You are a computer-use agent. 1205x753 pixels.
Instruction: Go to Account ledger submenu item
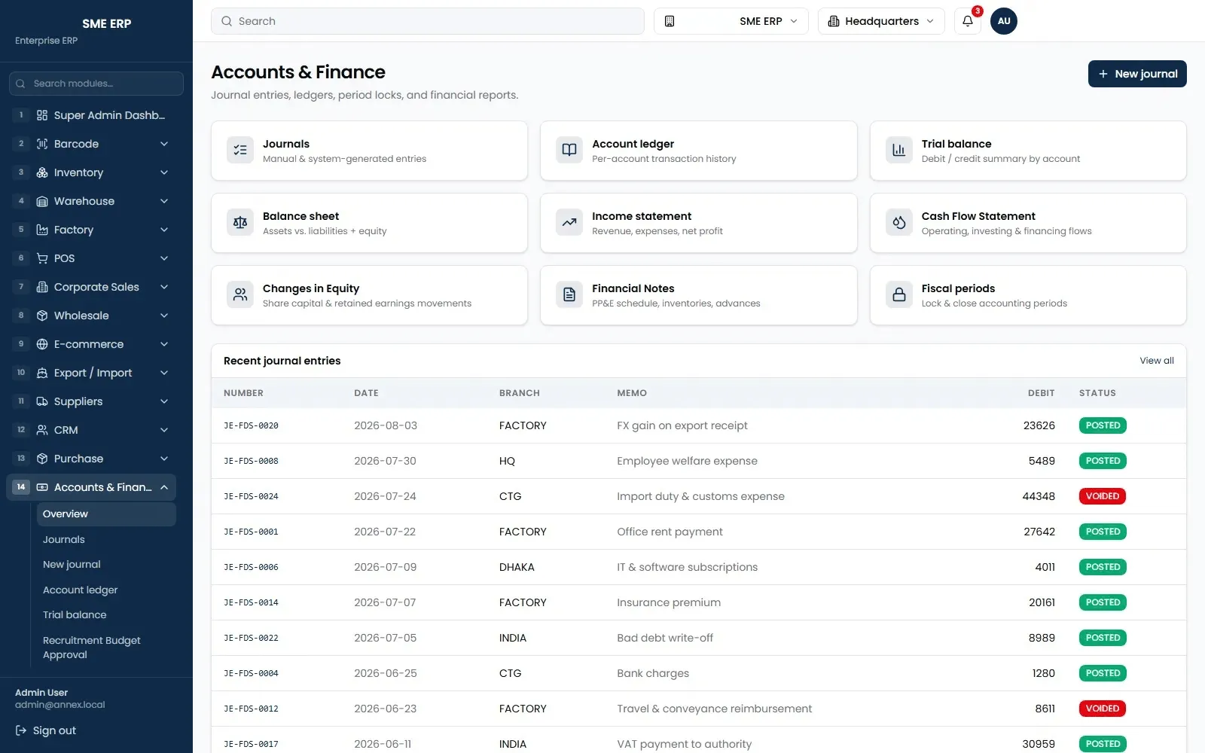point(106,590)
